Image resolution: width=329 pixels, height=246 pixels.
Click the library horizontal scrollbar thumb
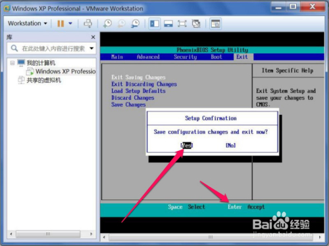pos(48,234)
